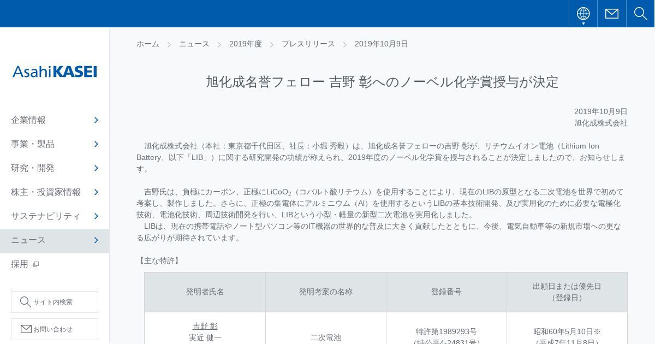Click external link icon next to 採用
This screenshot has height=344, width=655.
tap(36, 264)
